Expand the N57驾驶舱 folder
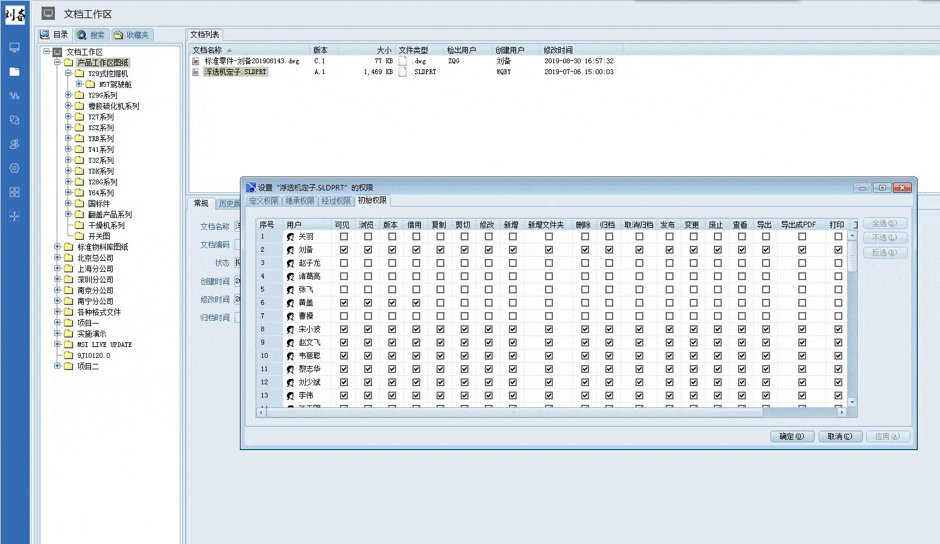Screen dimensions: 940x544 click(x=79, y=84)
